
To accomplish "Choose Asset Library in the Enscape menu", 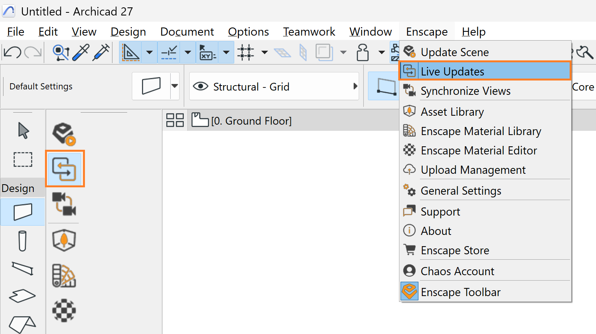I will (485, 111).
